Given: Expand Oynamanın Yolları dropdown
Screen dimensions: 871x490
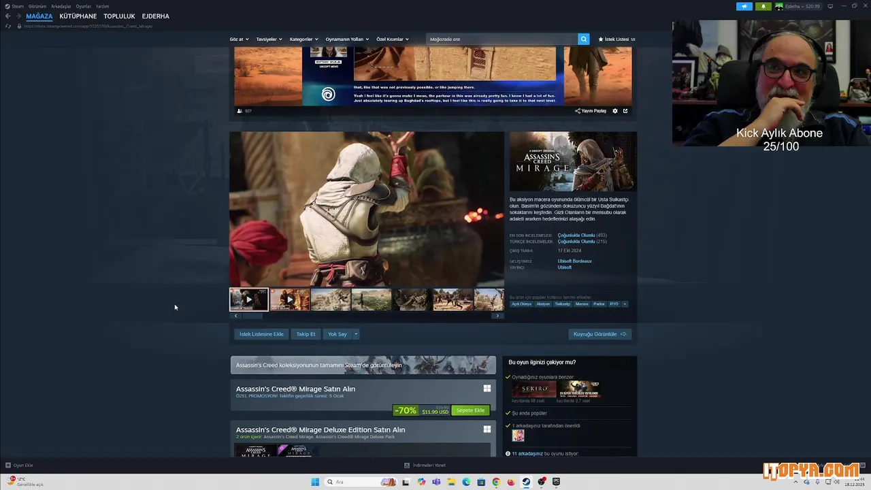Looking at the screenshot, I should click(347, 39).
